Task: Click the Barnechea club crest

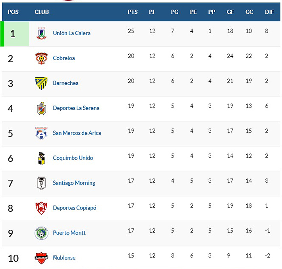Action: pos(41,83)
